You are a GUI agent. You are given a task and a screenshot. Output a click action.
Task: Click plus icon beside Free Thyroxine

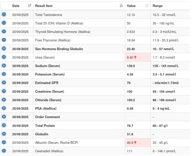4,40
